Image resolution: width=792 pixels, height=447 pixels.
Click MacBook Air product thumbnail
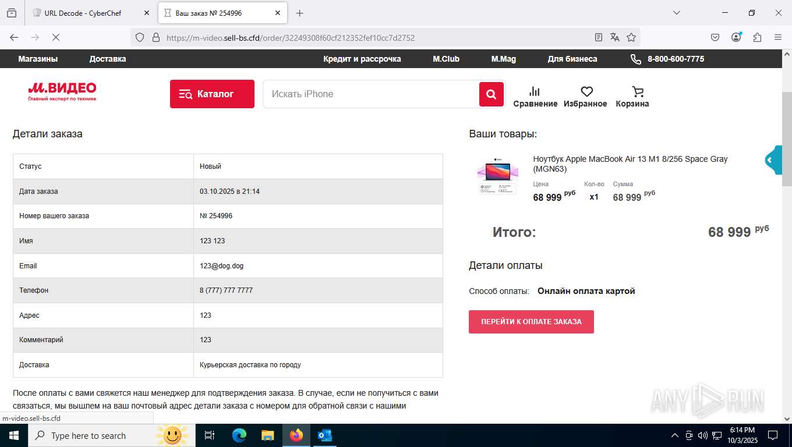pos(497,176)
